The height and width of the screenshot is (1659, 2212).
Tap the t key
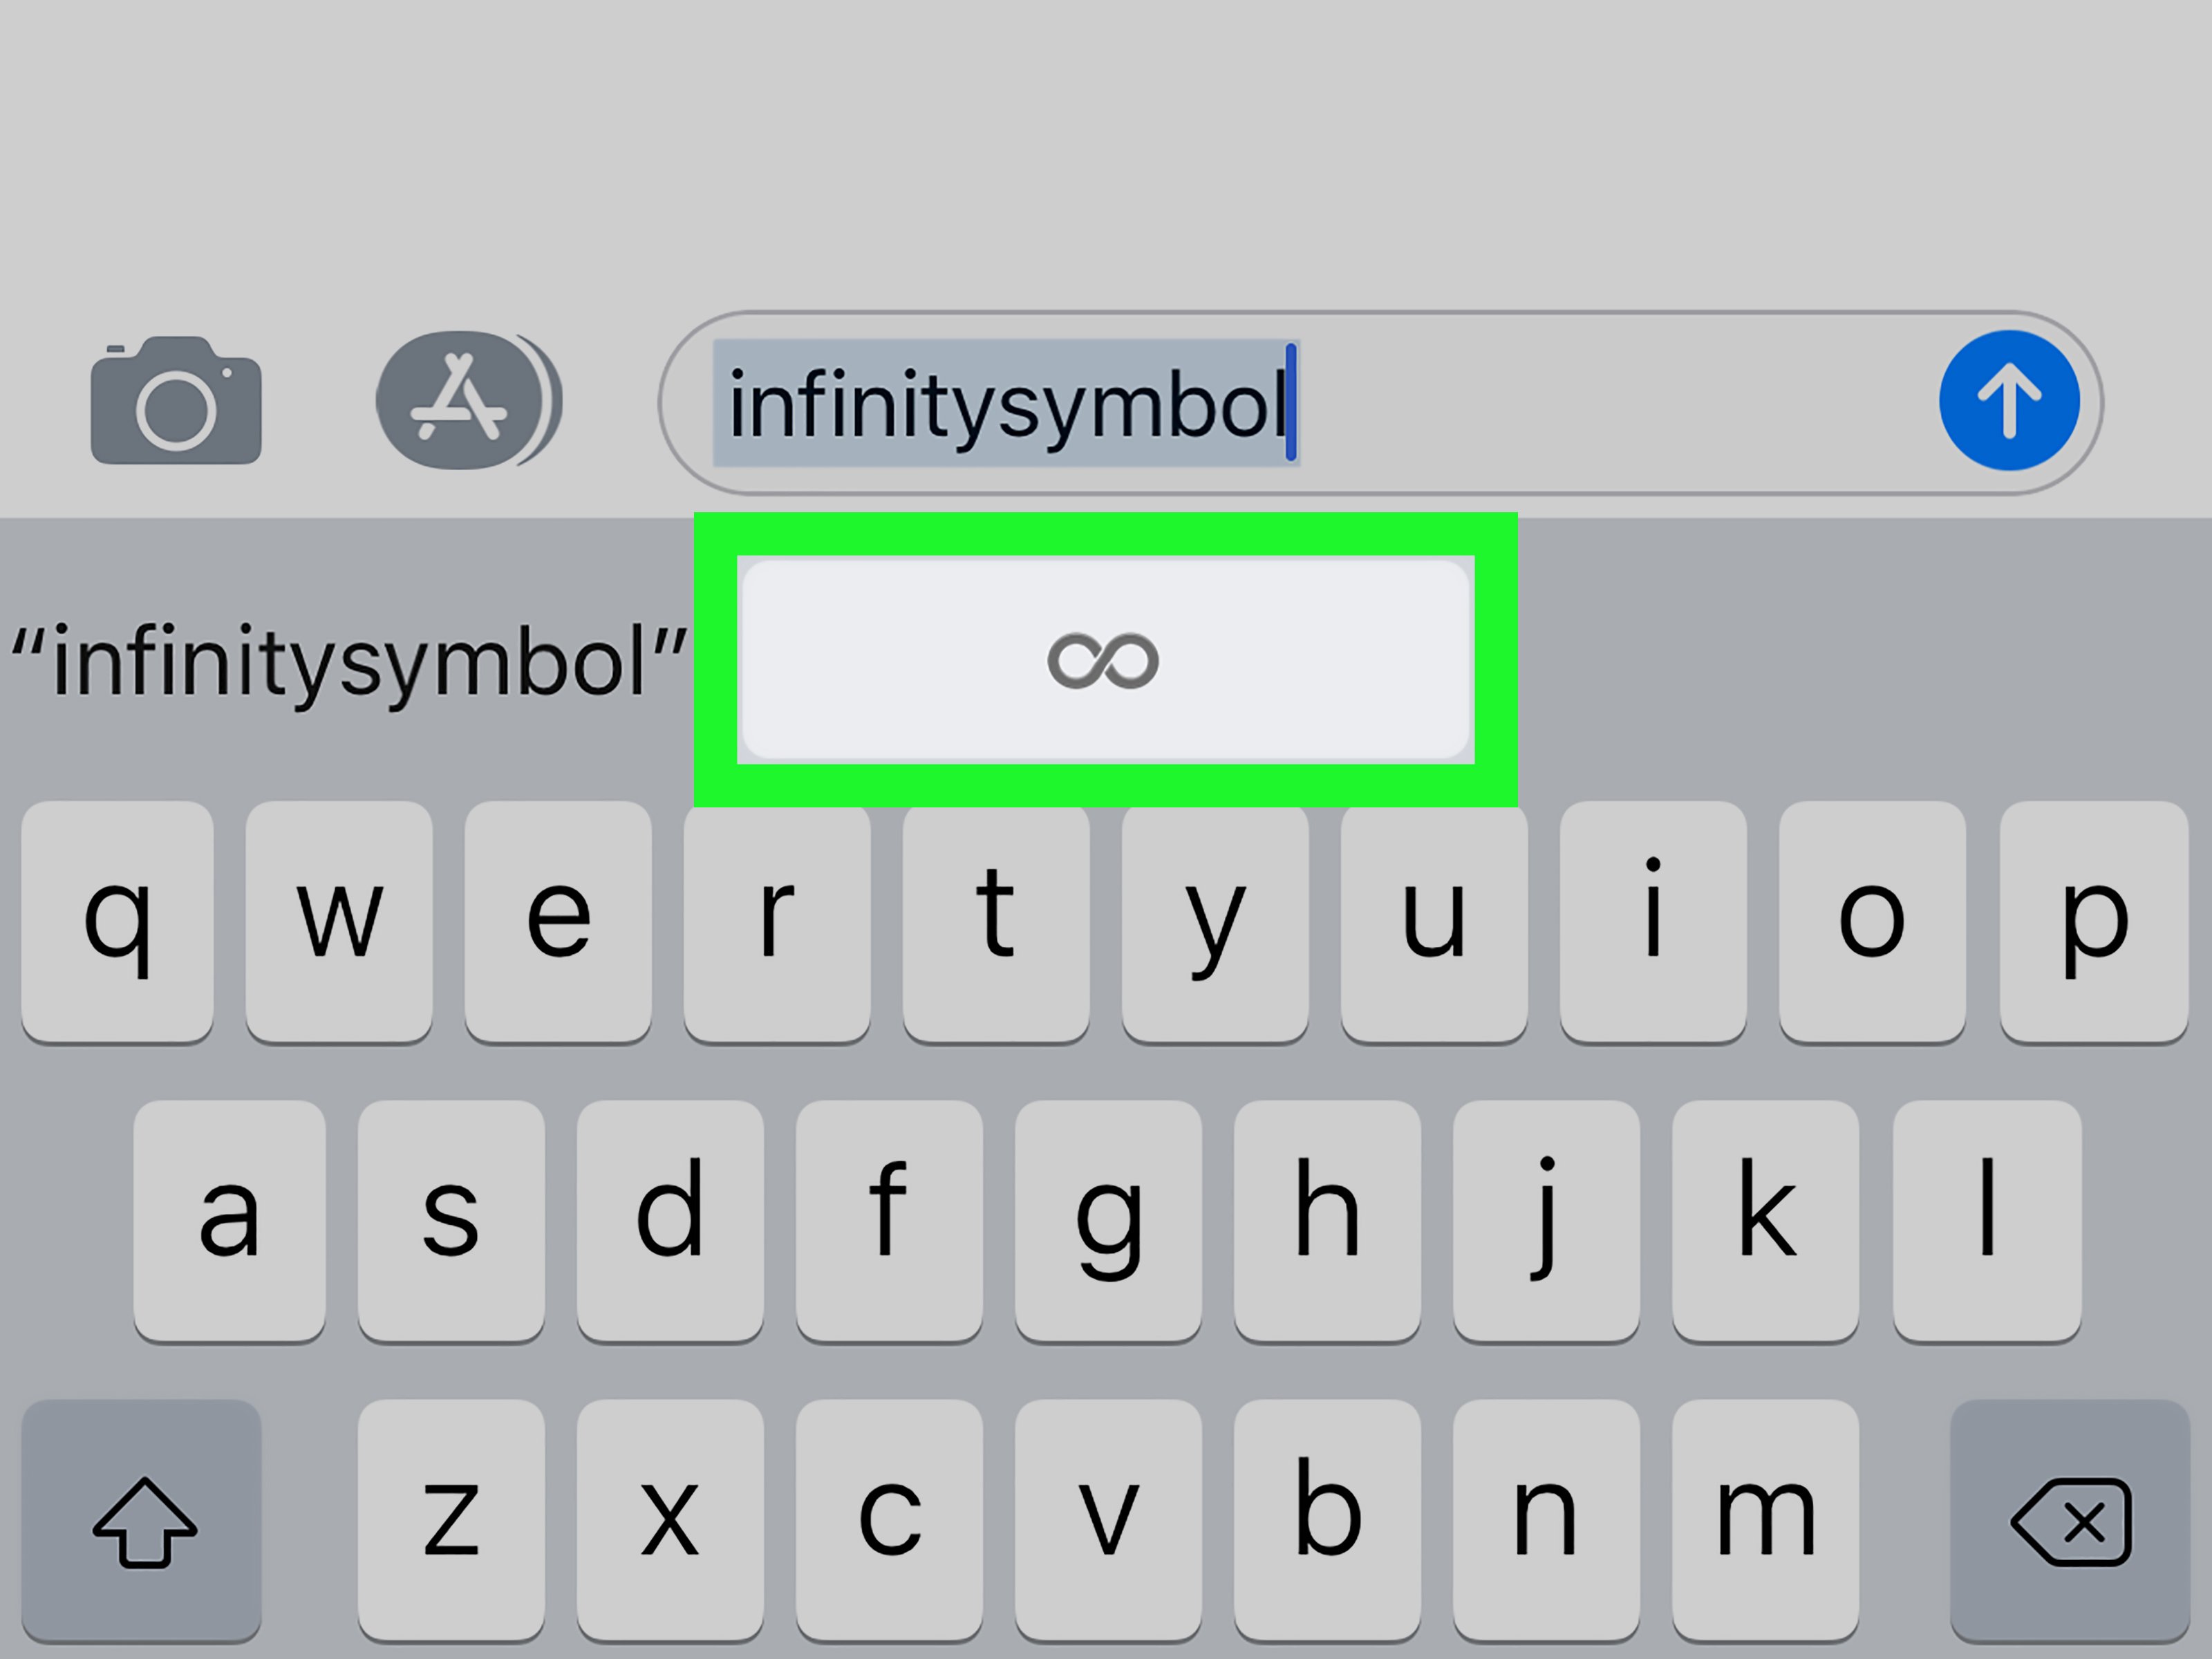996,921
